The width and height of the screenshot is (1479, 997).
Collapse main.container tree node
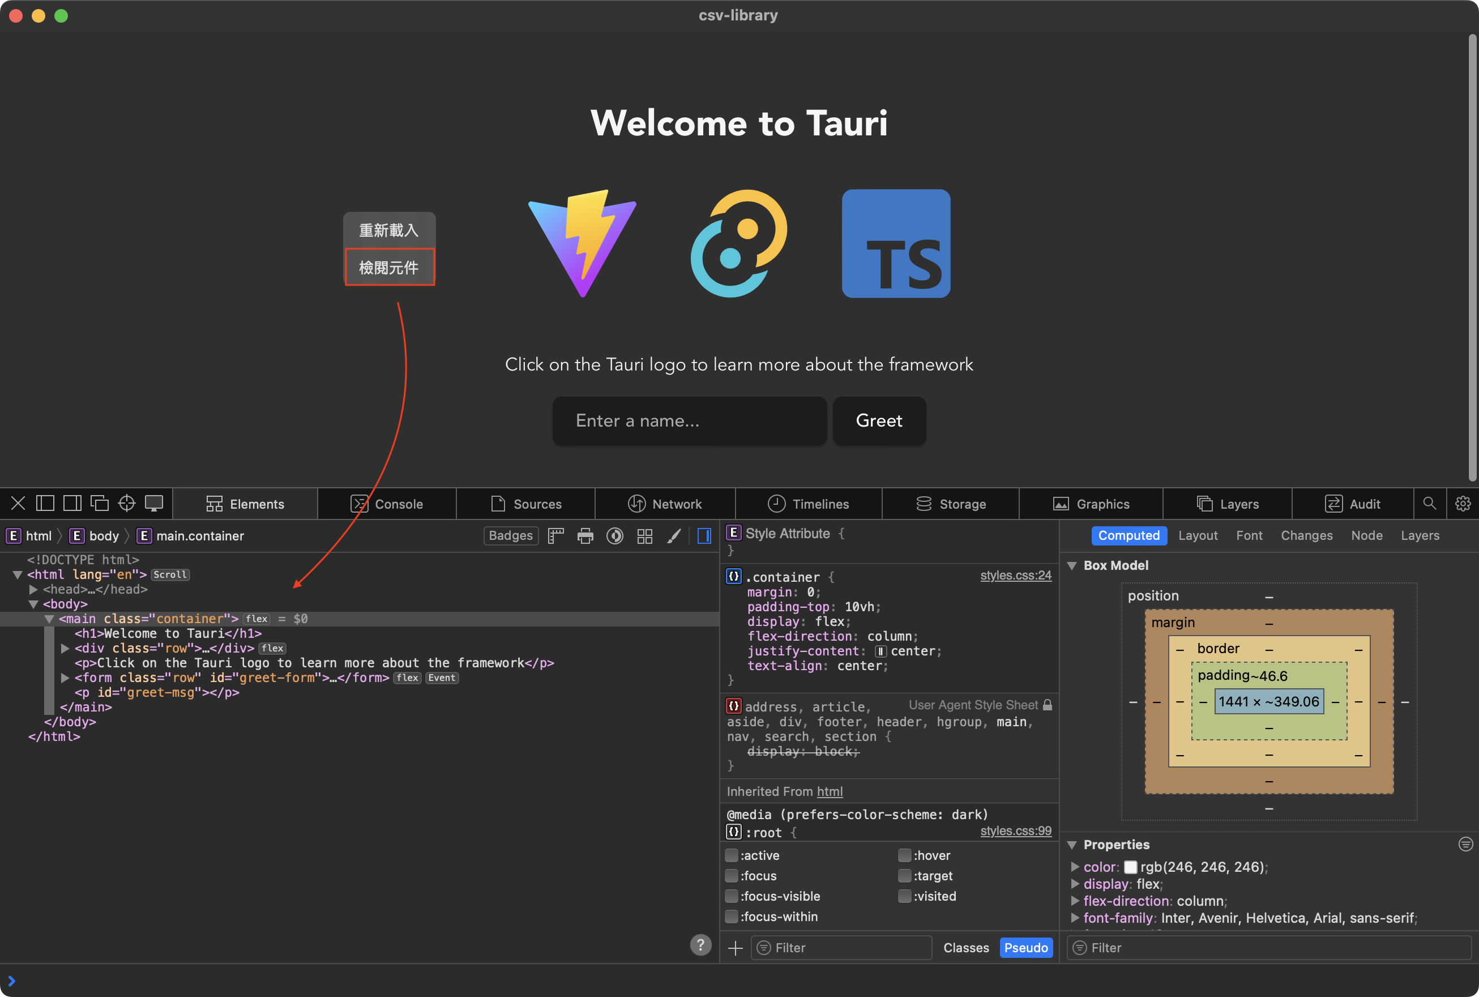(x=49, y=619)
